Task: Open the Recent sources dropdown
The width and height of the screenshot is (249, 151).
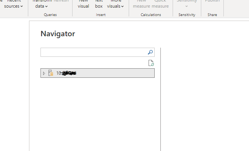Action: (13, 4)
